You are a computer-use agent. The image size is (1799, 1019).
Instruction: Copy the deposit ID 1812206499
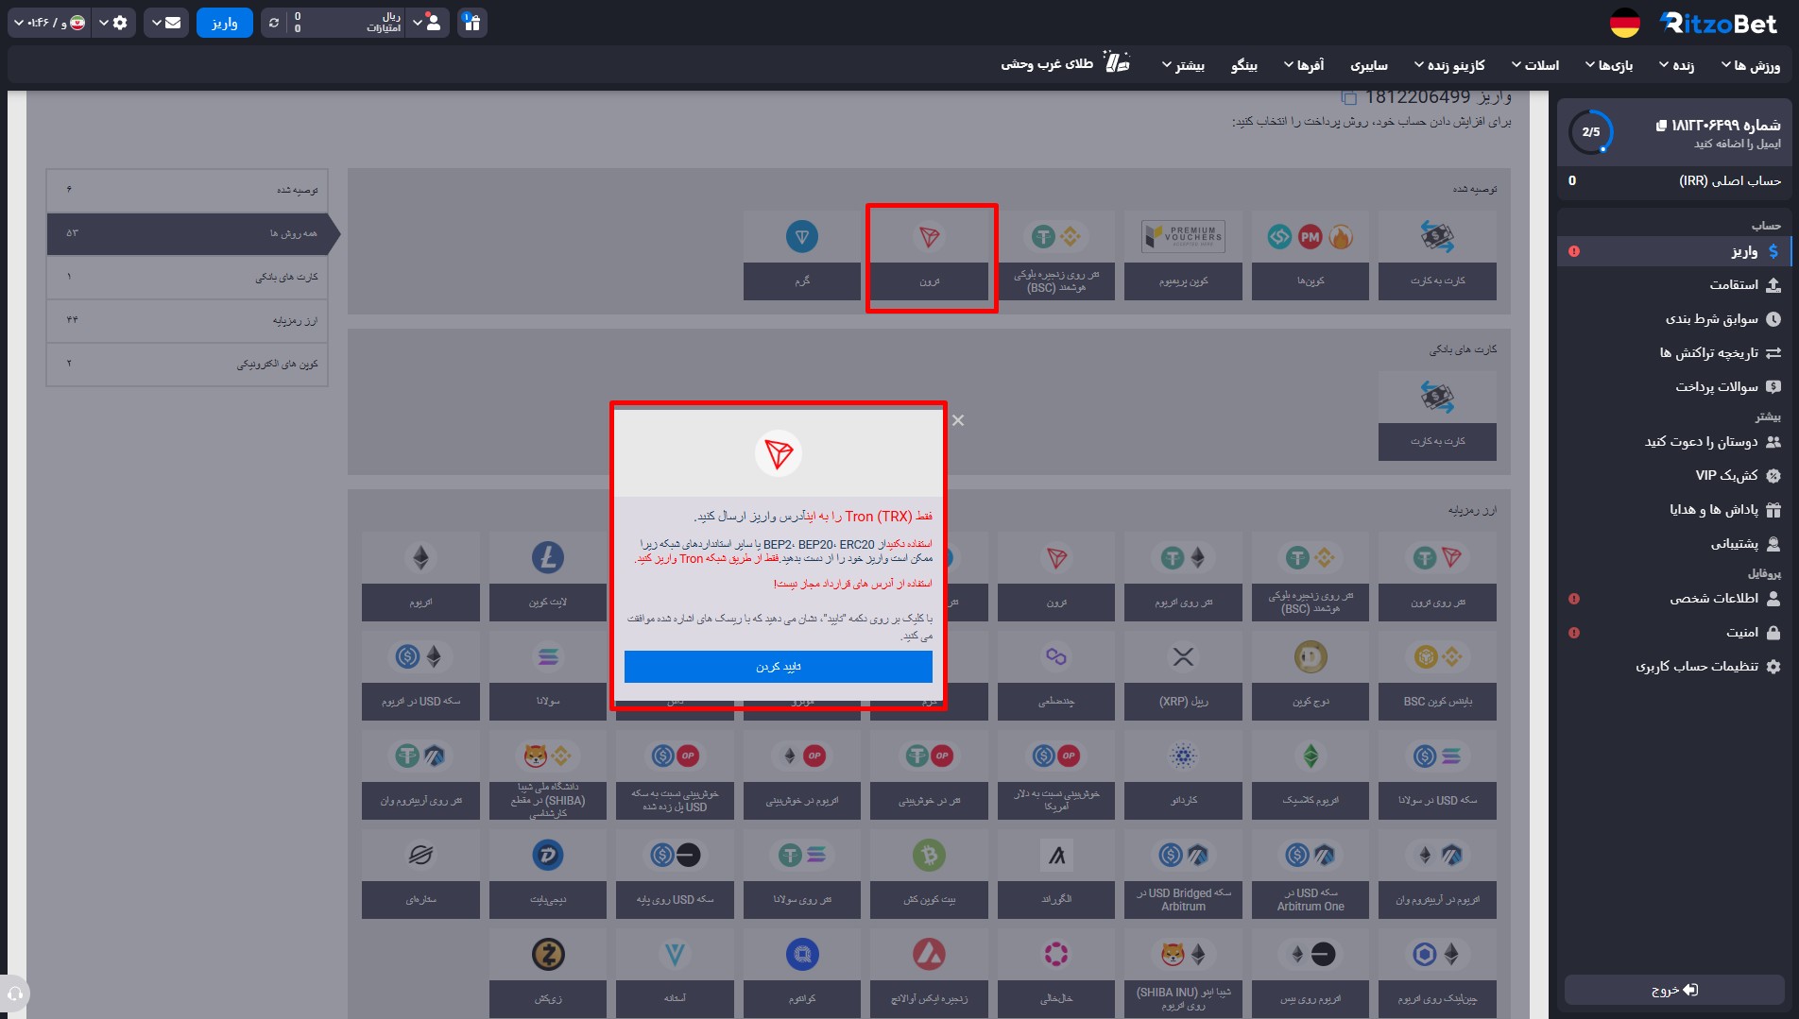1349,97
